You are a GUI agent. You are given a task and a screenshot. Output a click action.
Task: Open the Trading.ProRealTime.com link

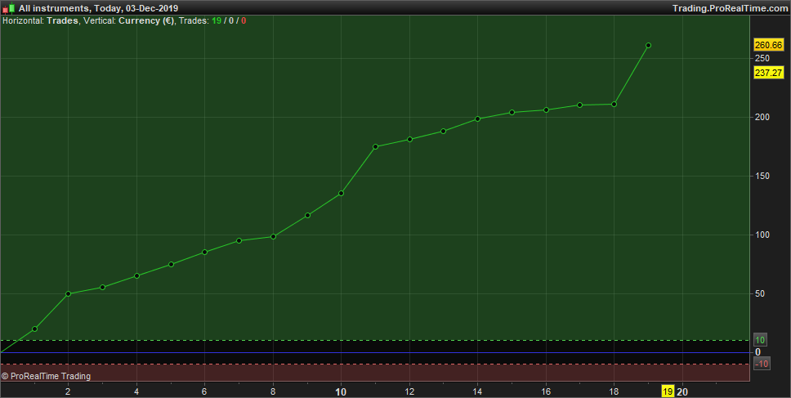pos(730,8)
